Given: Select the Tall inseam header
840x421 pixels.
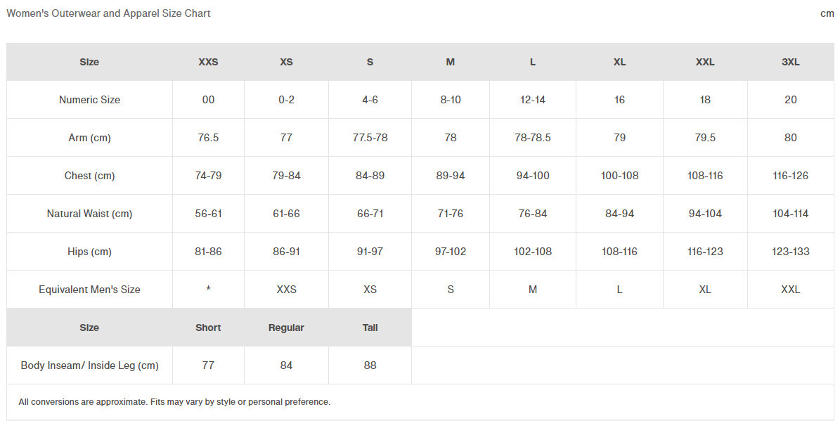Looking at the screenshot, I should 370,328.
